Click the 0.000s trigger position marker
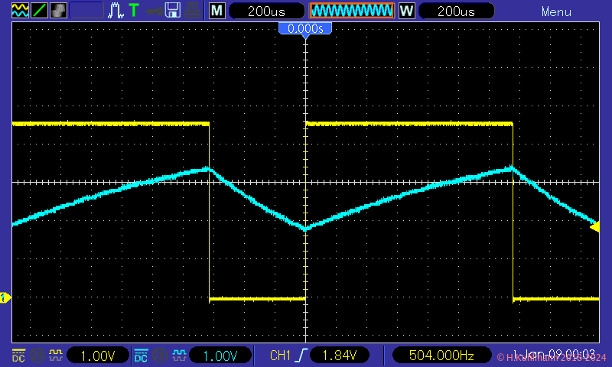Screen dimensions: 612x367 (x=305, y=28)
